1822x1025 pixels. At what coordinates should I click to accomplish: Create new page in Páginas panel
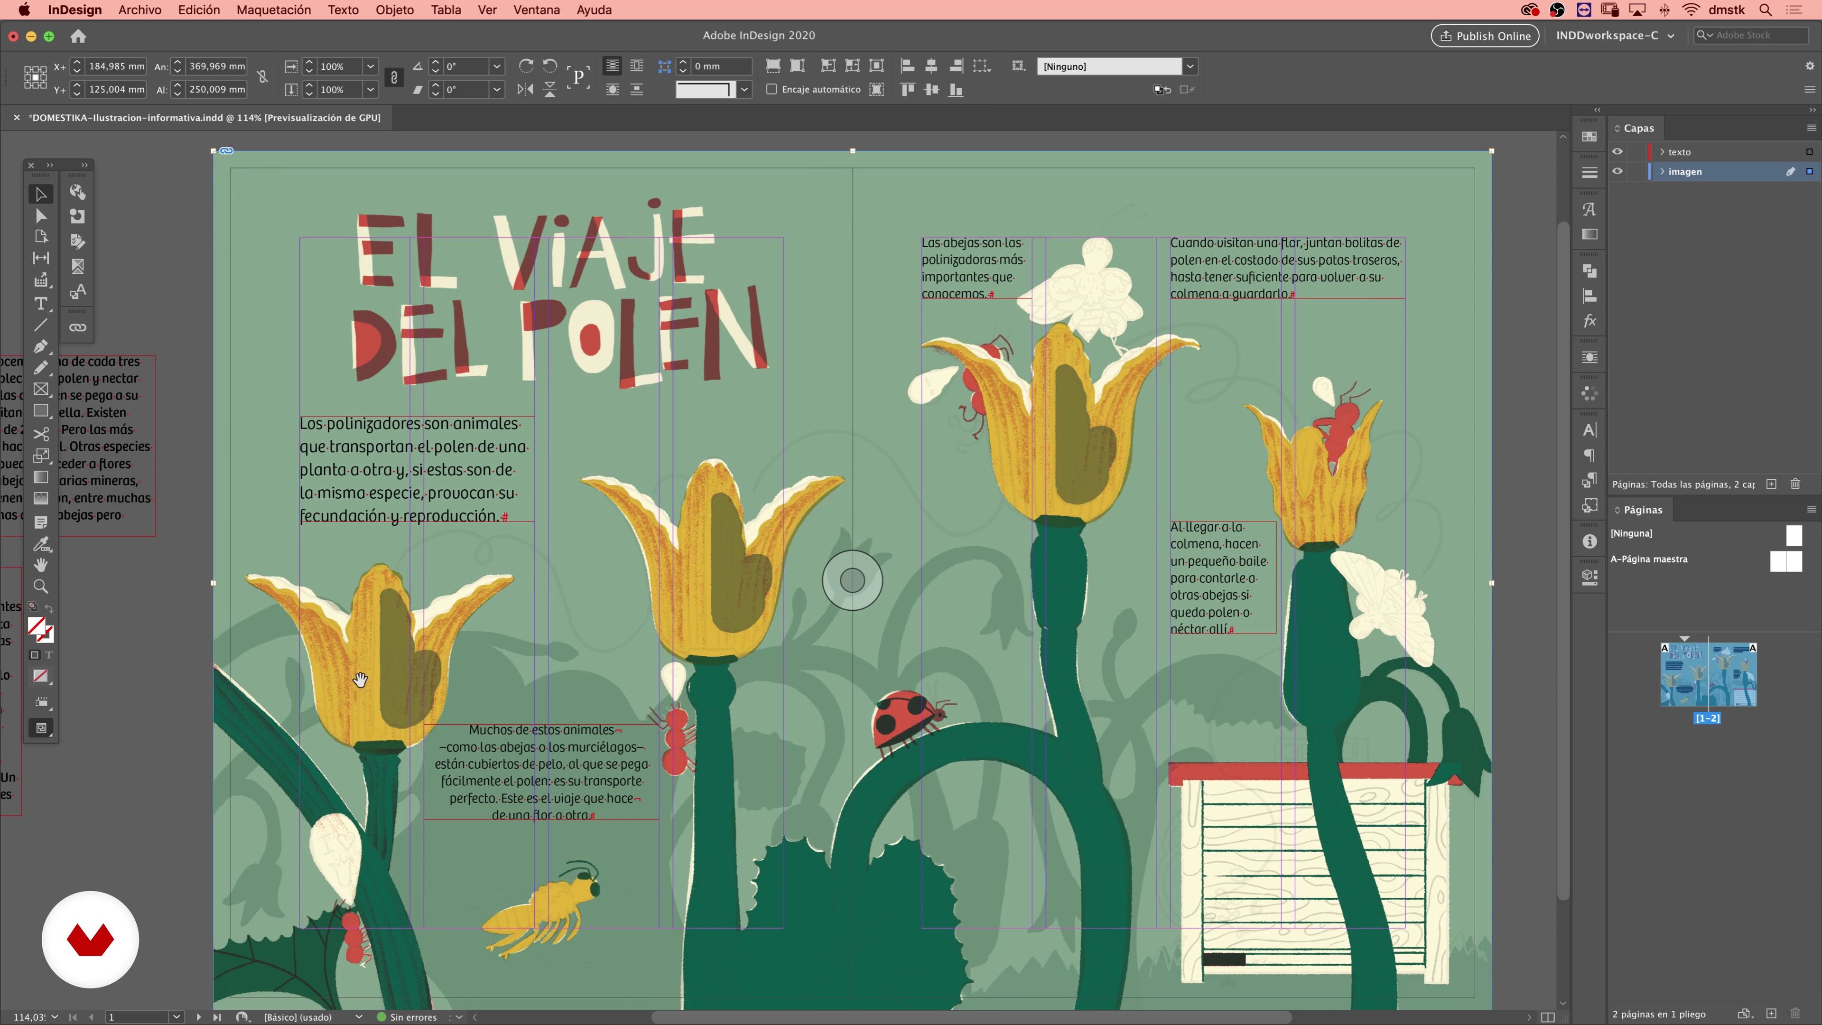(1771, 1014)
